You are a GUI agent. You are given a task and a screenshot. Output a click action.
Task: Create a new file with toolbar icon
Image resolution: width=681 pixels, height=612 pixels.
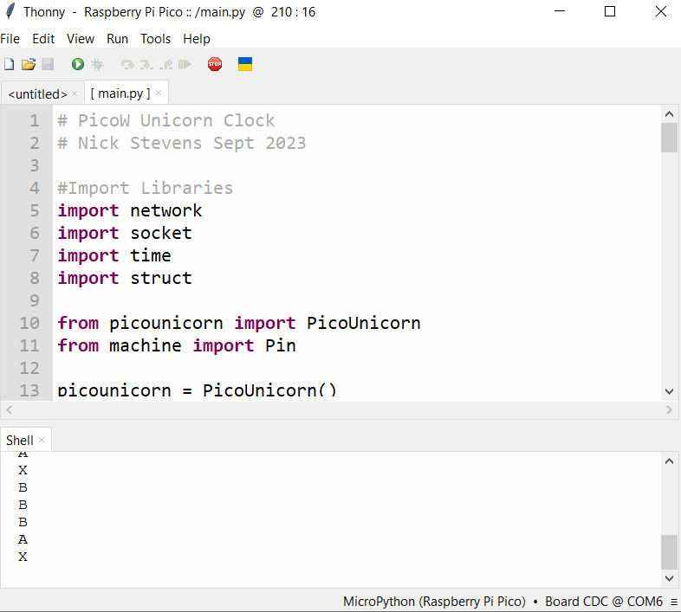pos(10,65)
